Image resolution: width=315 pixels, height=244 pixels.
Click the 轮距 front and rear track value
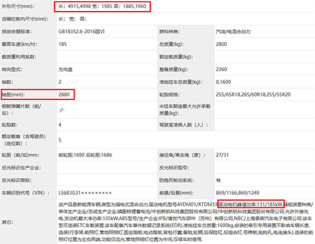[85, 156]
